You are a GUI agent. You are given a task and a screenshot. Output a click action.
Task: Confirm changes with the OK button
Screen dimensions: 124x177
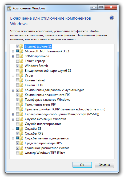click(x=82, y=165)
